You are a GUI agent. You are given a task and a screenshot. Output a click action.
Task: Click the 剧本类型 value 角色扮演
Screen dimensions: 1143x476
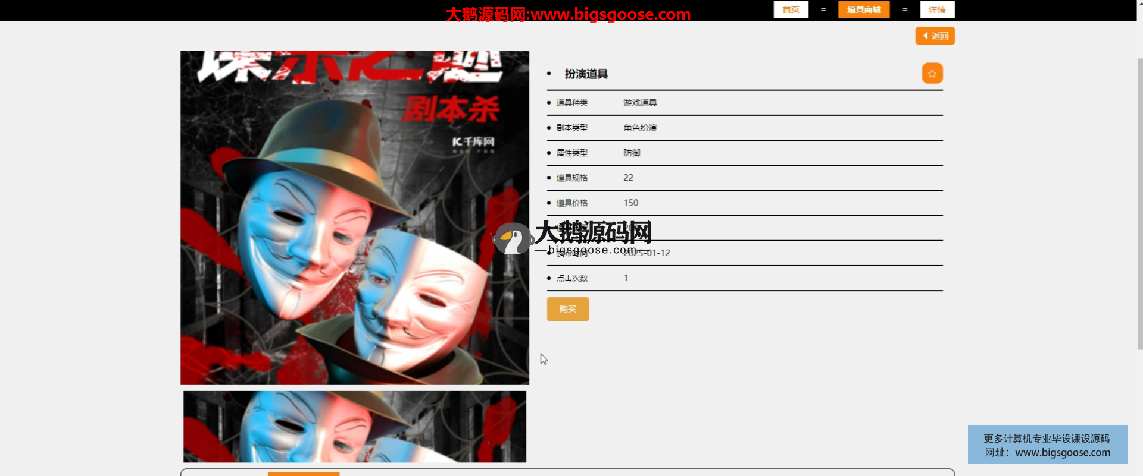coord(640,128)
